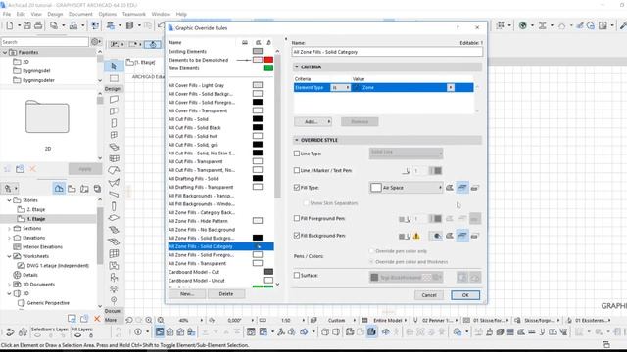This screenshot has width=627, height=352.
Task: Select the Arrow tool in the toolbox
Action: 114,66
